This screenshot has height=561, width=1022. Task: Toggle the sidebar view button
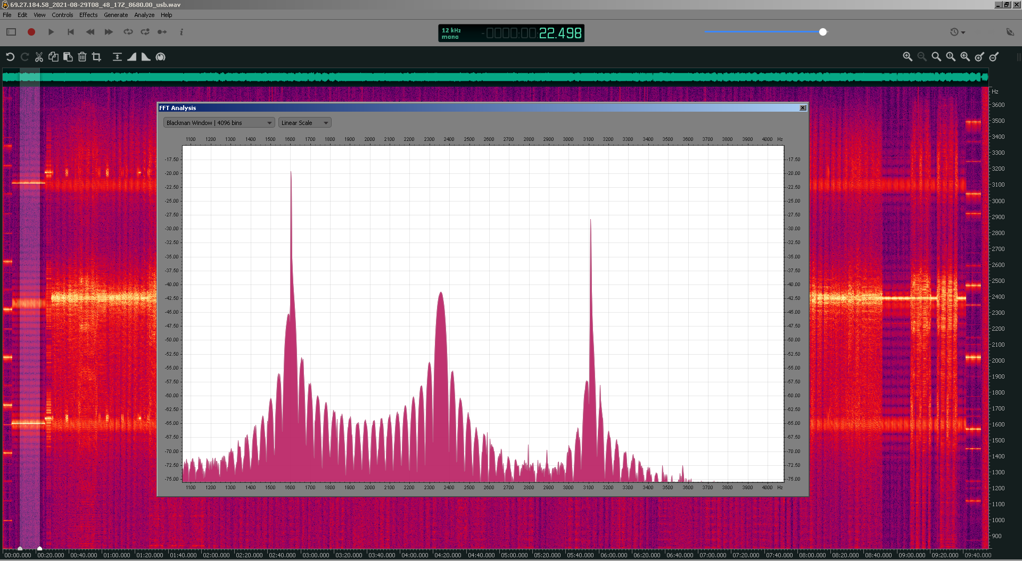pos(11,32)
